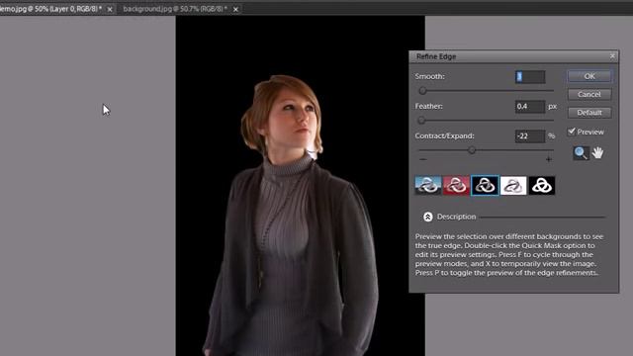This screenshot has width=633, height=356.
Task: Click the Contract/Expand label
Action: coord(444,136)
